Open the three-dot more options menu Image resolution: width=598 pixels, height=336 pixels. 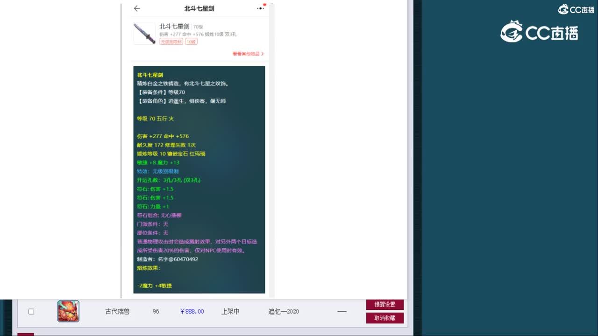point(260,8)
